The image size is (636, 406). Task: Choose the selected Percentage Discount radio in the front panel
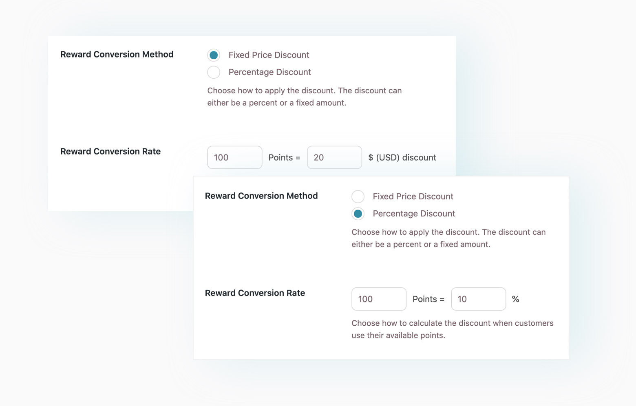tap(358, 214)
